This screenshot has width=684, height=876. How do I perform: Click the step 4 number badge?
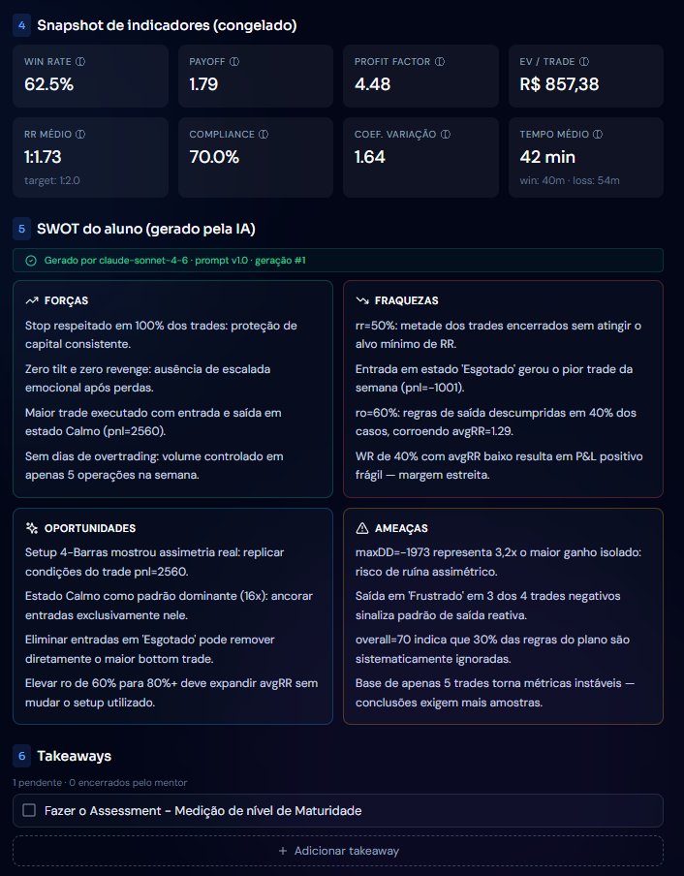[21, 25]
